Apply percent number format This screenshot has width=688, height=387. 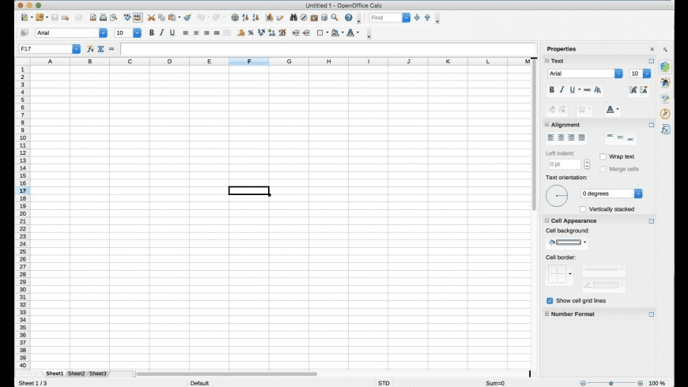[251, 33]
